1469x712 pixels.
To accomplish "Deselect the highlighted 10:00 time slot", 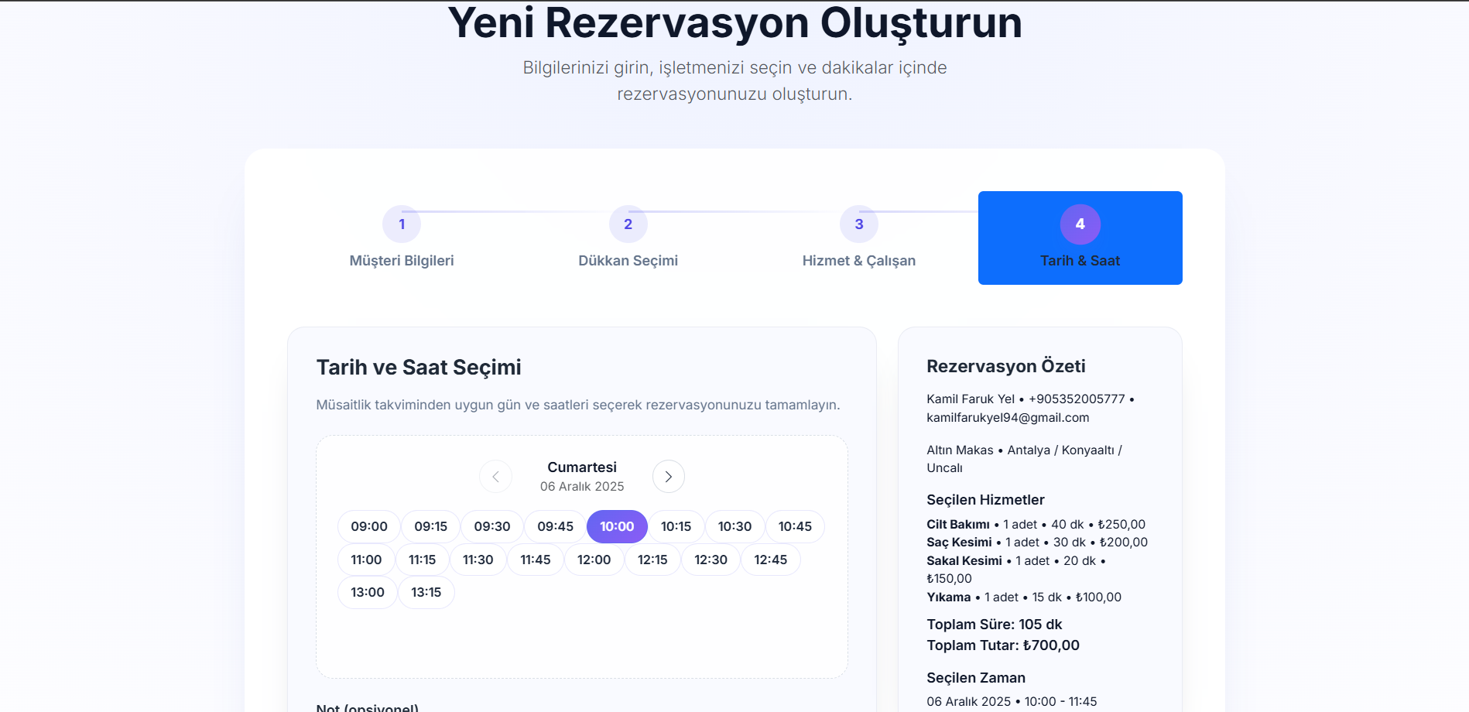I will coord(616,526).
